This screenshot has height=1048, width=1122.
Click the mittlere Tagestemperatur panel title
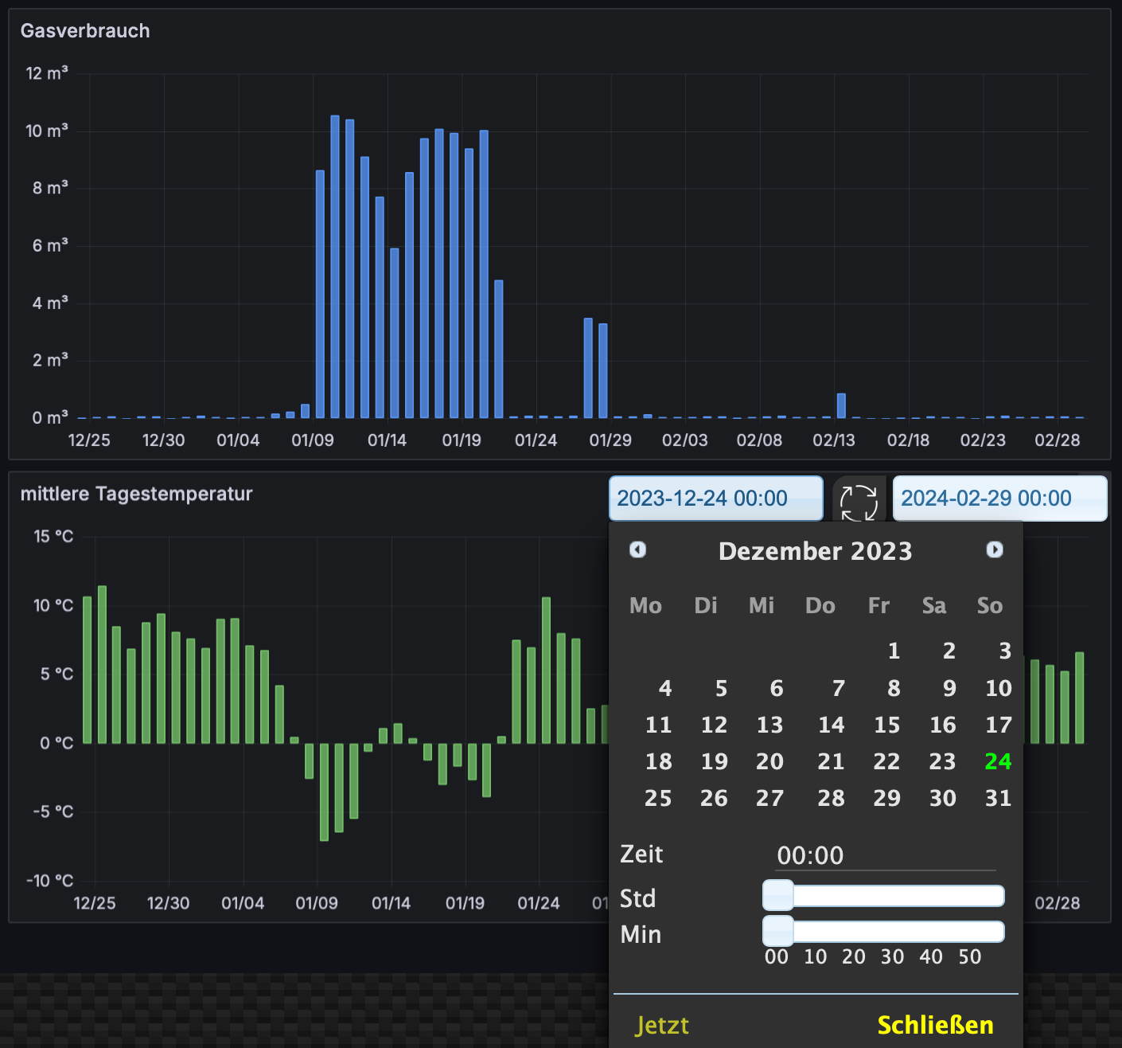point(136,494)
